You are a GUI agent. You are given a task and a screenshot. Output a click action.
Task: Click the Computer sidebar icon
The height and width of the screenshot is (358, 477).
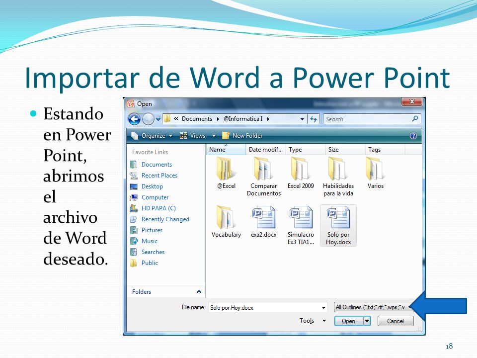(x=134, y=197)
